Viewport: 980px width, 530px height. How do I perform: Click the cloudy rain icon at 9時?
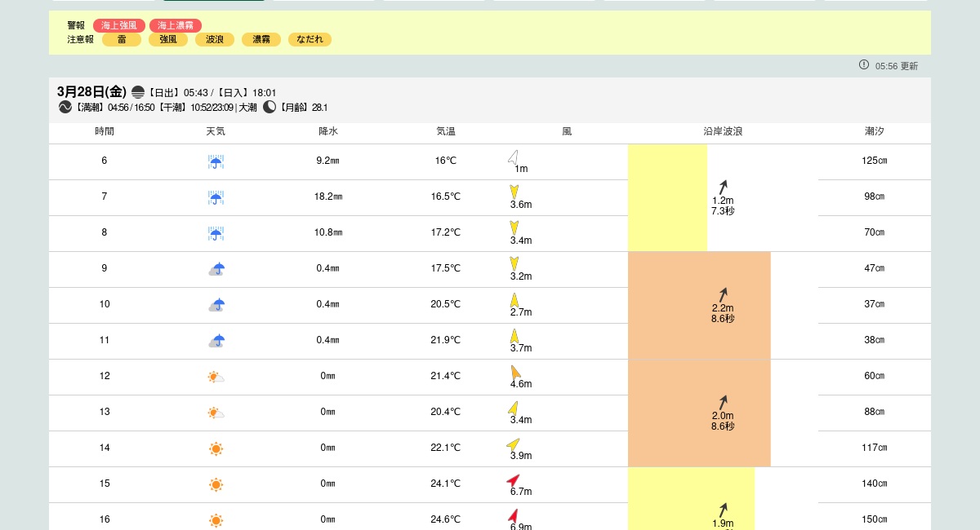click(x=216, y=269)
